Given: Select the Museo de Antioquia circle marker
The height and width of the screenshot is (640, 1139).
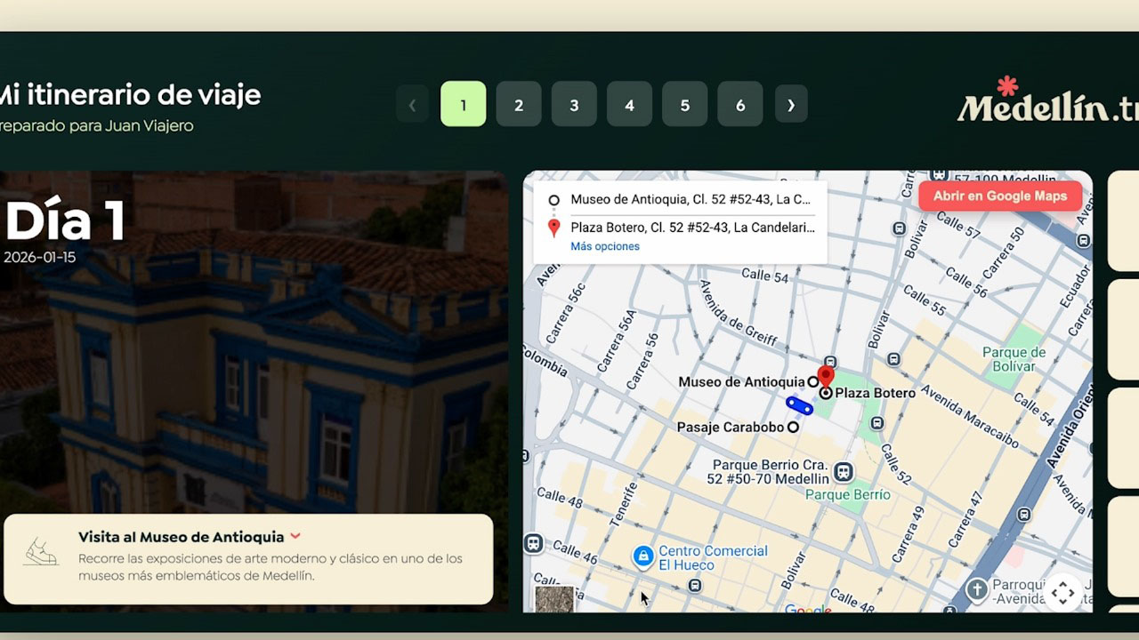Looking at the screenshot, I should (x=815, y=381).
